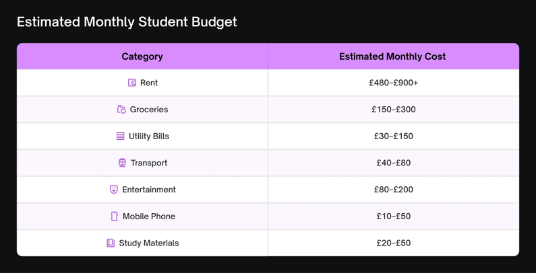Select the £20–£50 study materials cost
The image size is (536, 273).
(394, 243)
